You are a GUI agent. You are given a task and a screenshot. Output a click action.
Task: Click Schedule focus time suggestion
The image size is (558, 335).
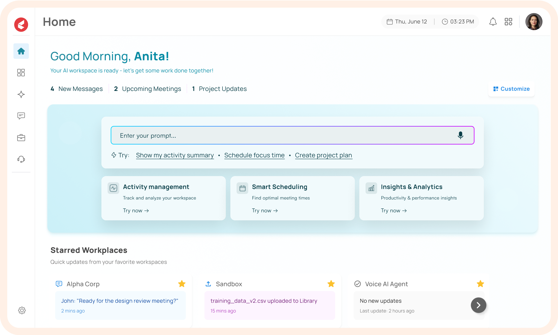(255, 155)
